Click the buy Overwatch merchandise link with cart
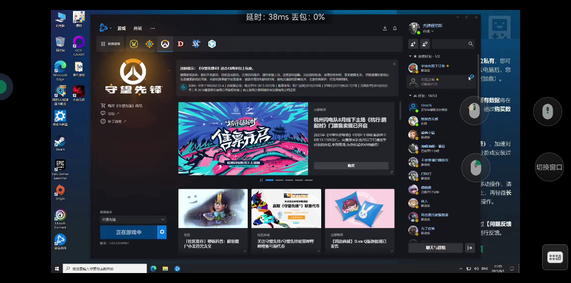Screen dimensions: 571x283 (x=122, y=106)
